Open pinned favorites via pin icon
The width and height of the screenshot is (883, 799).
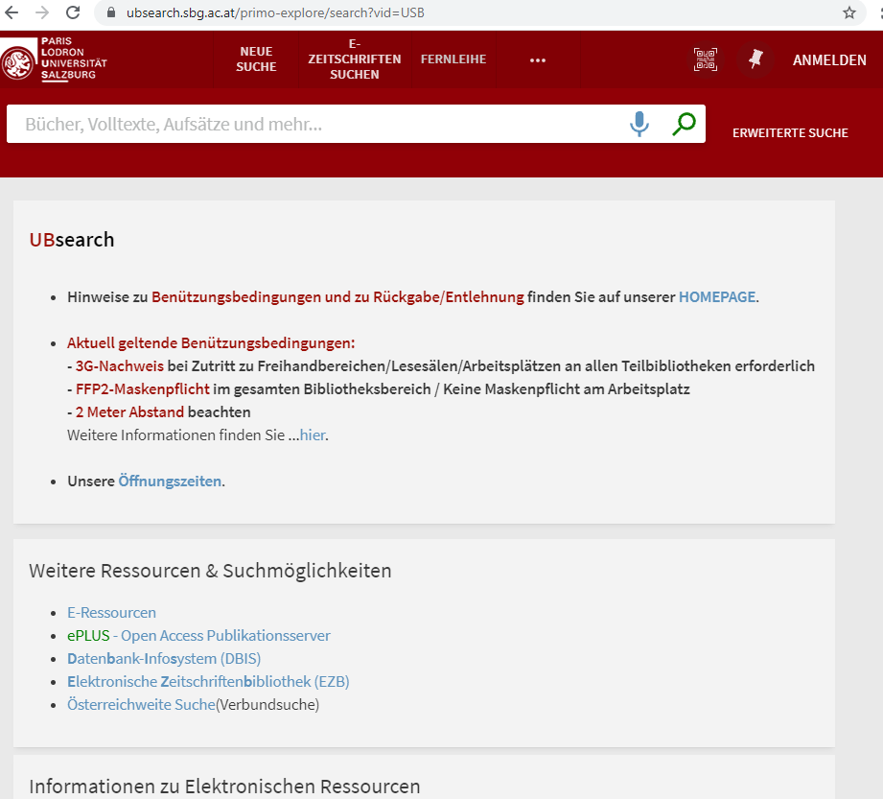pyautogui.click(x=755, y=59)
